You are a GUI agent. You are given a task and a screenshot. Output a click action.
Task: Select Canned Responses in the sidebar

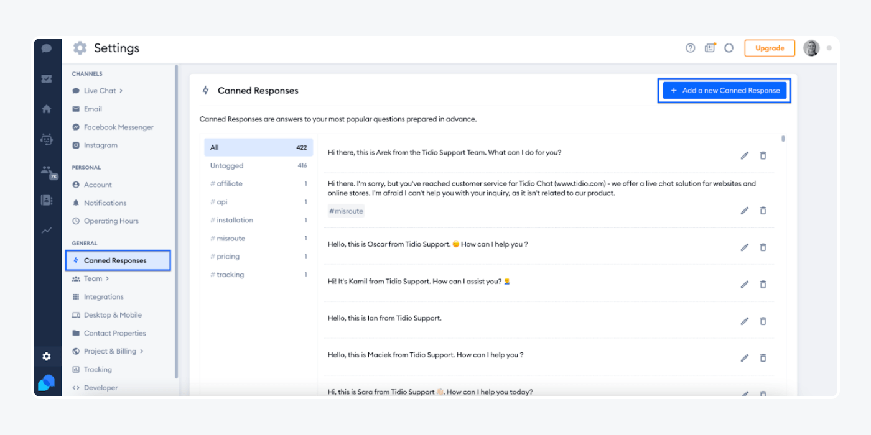tap(118, 260)
